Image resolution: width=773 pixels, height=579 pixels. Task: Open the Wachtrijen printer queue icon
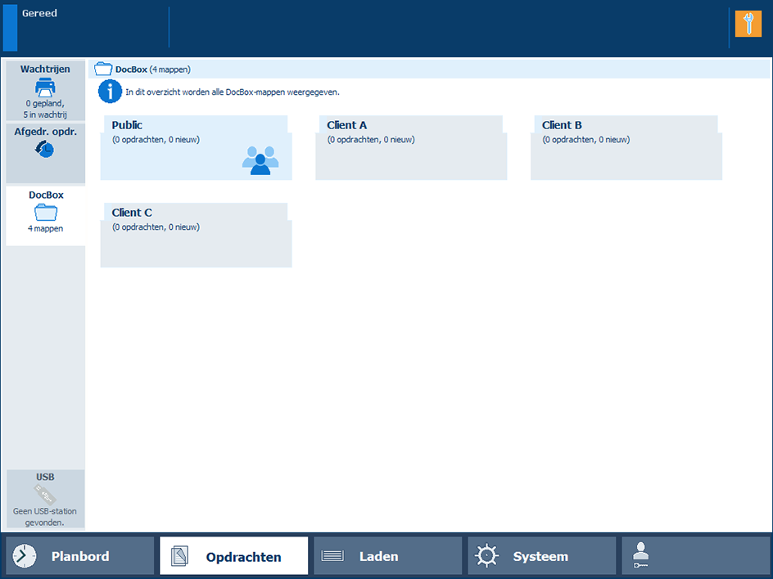pyautogui.click(x=45, y=87)
